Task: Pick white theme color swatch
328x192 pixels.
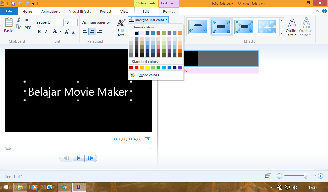Action: click(131, 33)
